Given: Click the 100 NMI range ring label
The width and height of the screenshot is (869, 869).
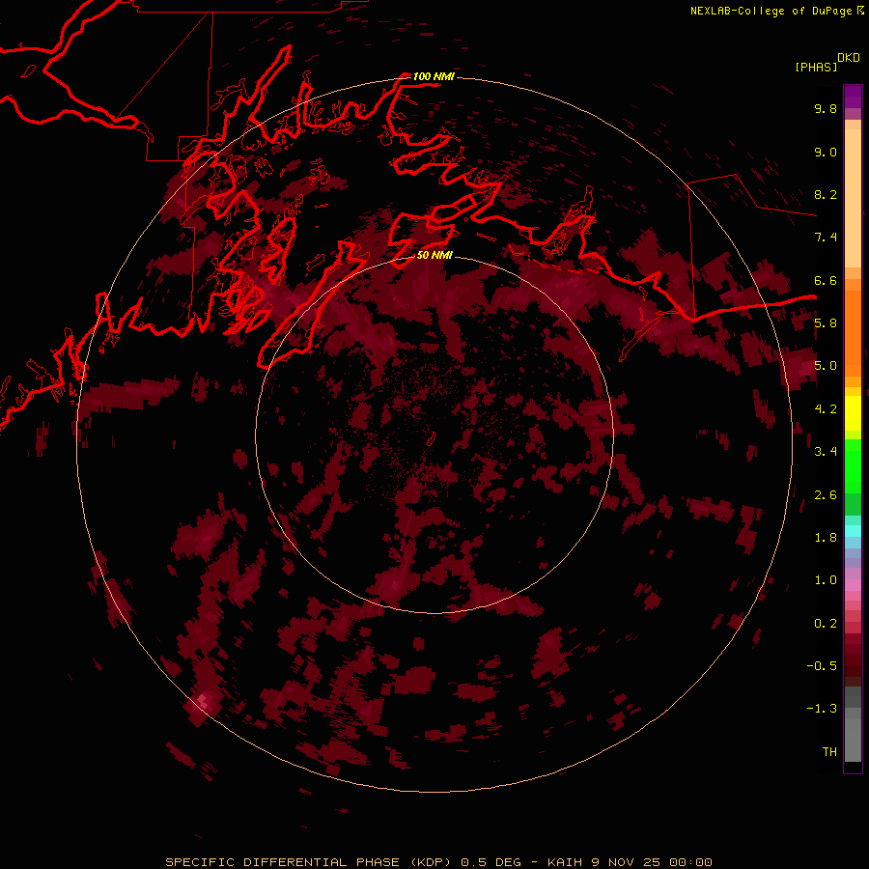Looking at the screenshot, I should pos(434,76).
